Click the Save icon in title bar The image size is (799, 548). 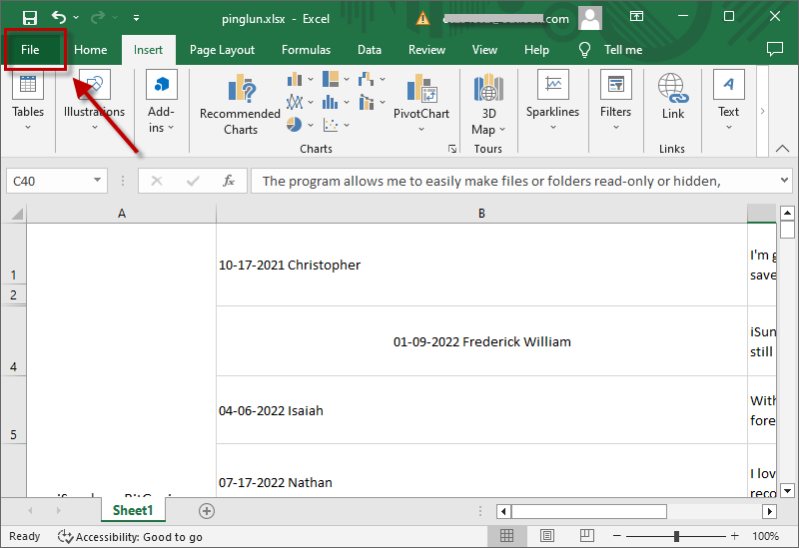30,18
